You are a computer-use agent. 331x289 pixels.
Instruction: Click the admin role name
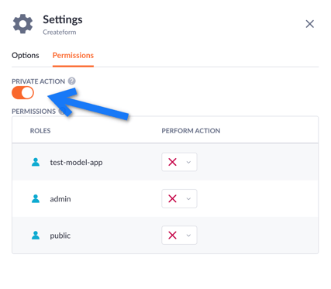(60, 199)
